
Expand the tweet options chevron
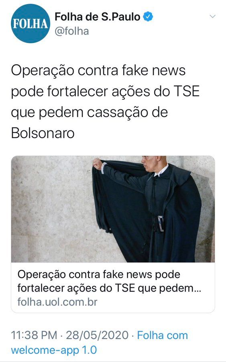pyautogui.click(x=212, y=16)
